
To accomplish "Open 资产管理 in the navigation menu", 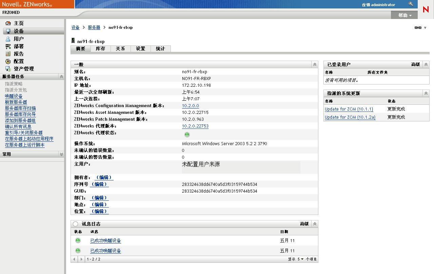I will point(24,69).
